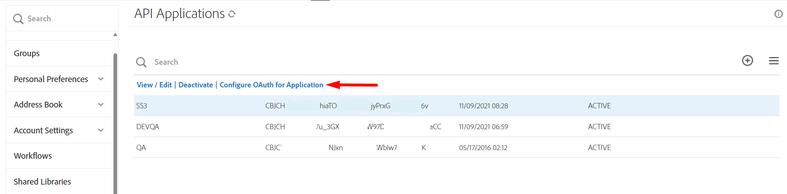787x194 pixels.
Task: Open Personal Preferences menu item
Action: point(51,79)
